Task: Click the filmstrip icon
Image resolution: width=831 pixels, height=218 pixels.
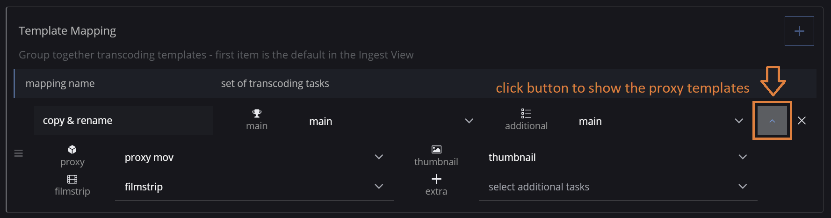Action: pyautogui.click(x=72, y=179)
